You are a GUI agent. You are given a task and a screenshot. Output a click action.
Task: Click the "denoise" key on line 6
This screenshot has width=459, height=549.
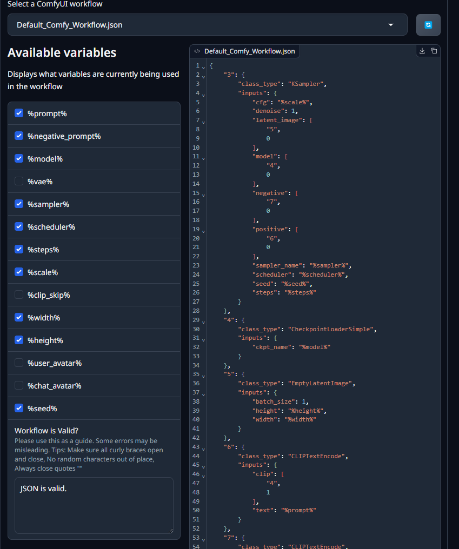tap(268, 111)
